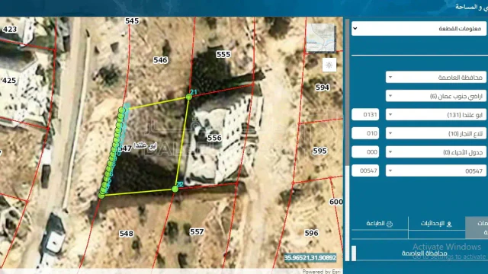Toggle the basemap sun icon button
Viewport: 488px width, 274px height.
[x=329, y=65]
